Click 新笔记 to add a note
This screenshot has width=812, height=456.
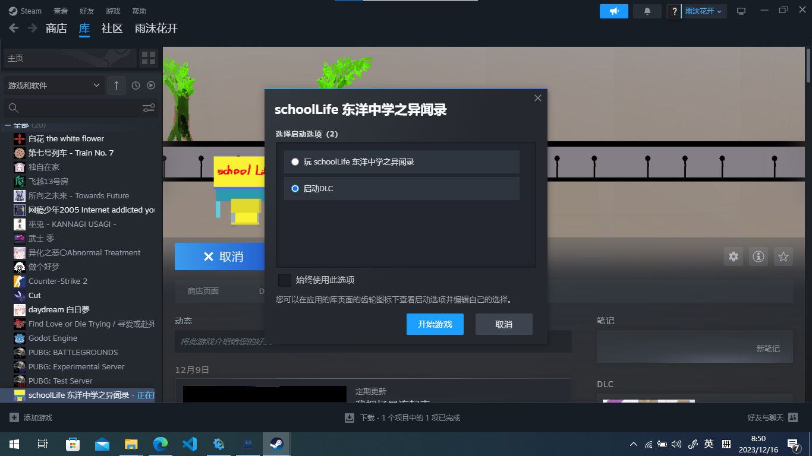(768, 349)
